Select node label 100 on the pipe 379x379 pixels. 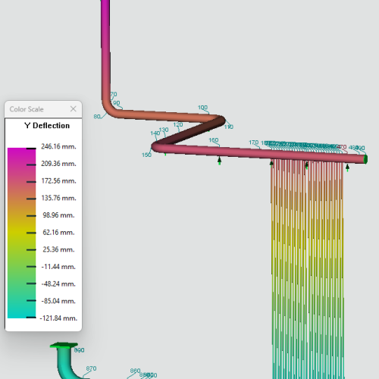pyautogui.click(x=202, y=108)
